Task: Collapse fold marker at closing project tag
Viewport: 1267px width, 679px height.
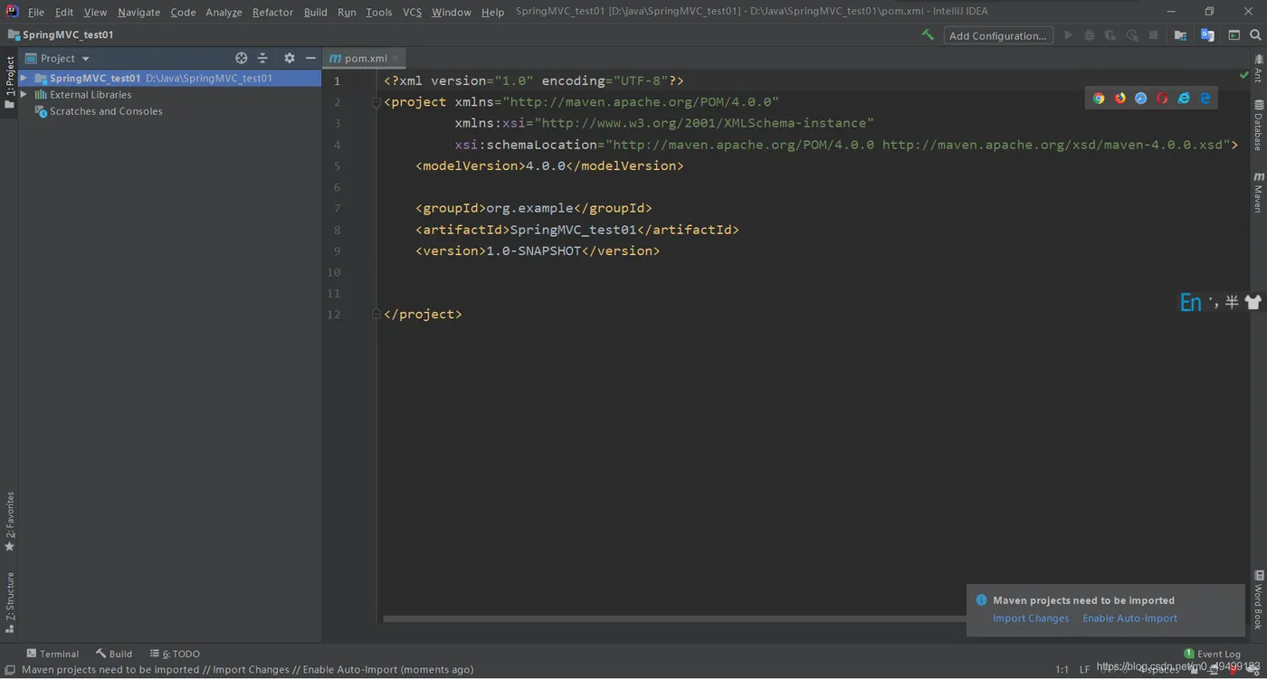Action: (376, 314)
